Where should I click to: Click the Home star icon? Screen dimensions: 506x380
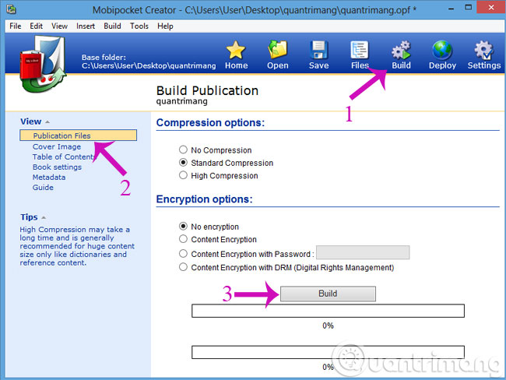pos(236,51)
